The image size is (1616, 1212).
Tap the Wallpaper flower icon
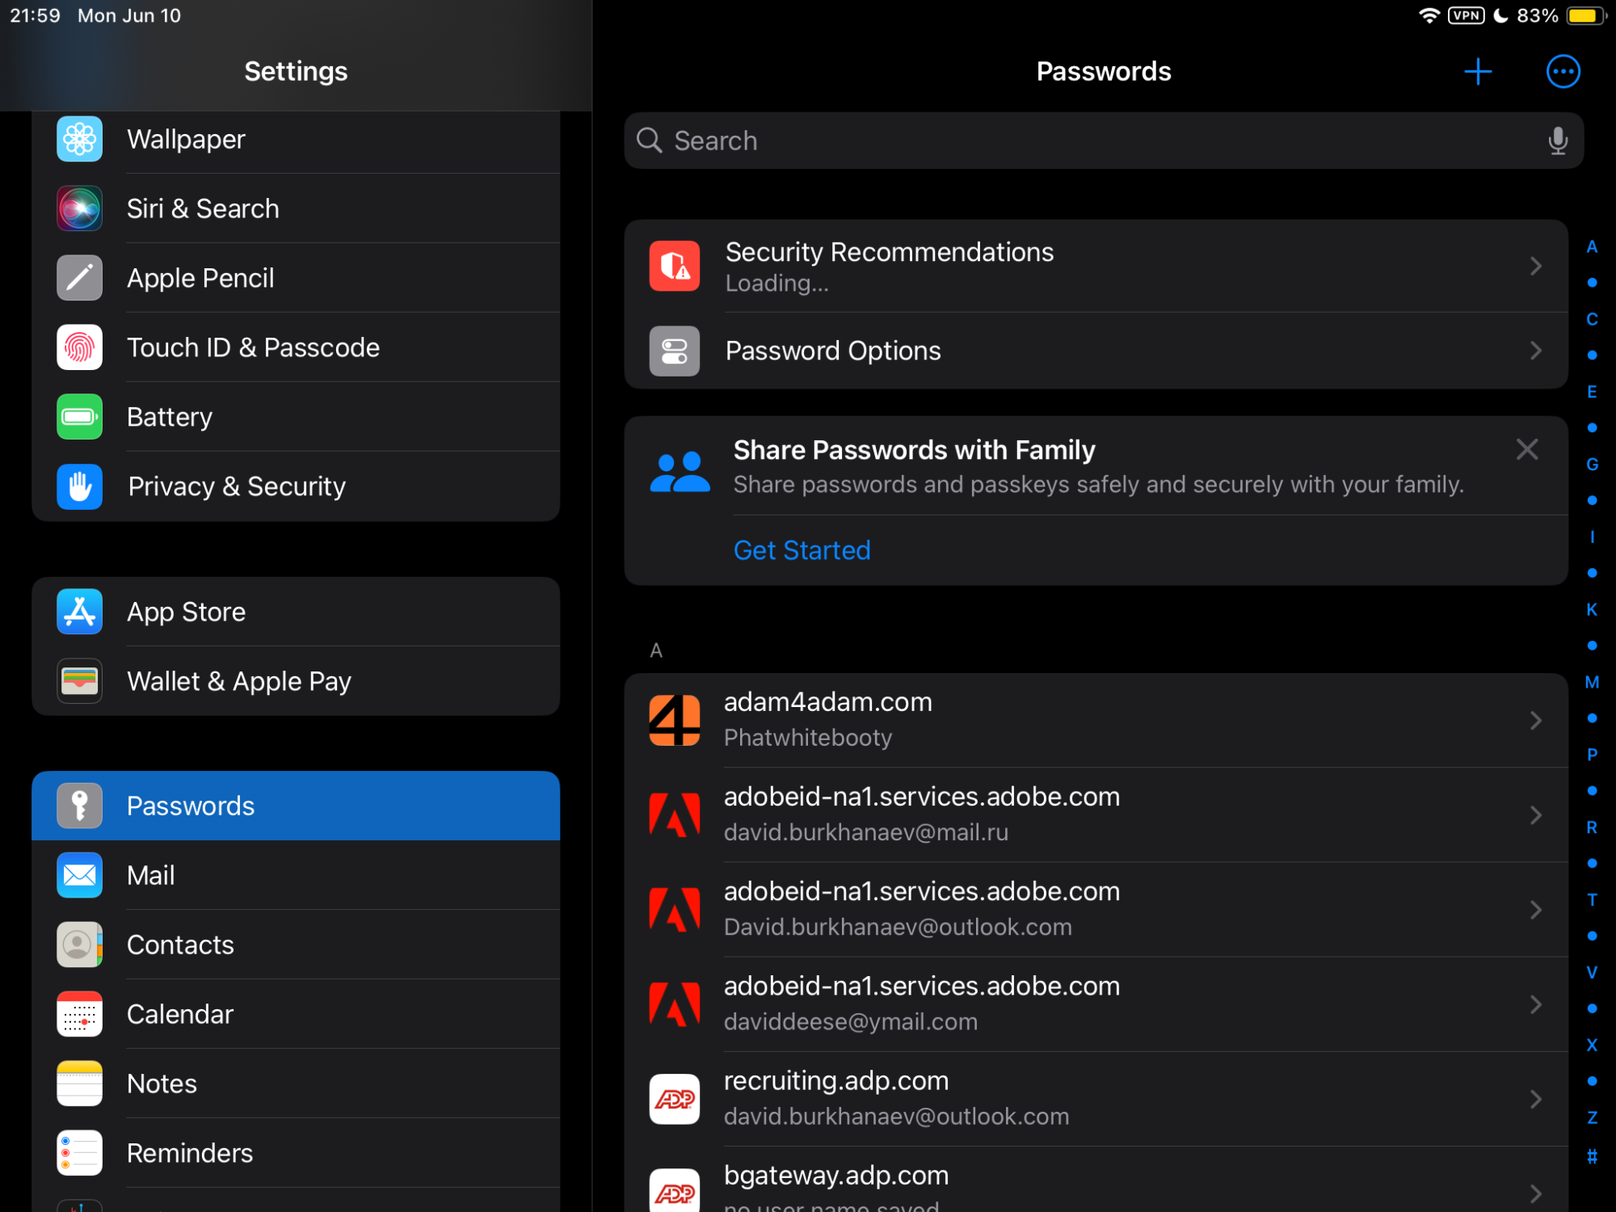[79, 139]
